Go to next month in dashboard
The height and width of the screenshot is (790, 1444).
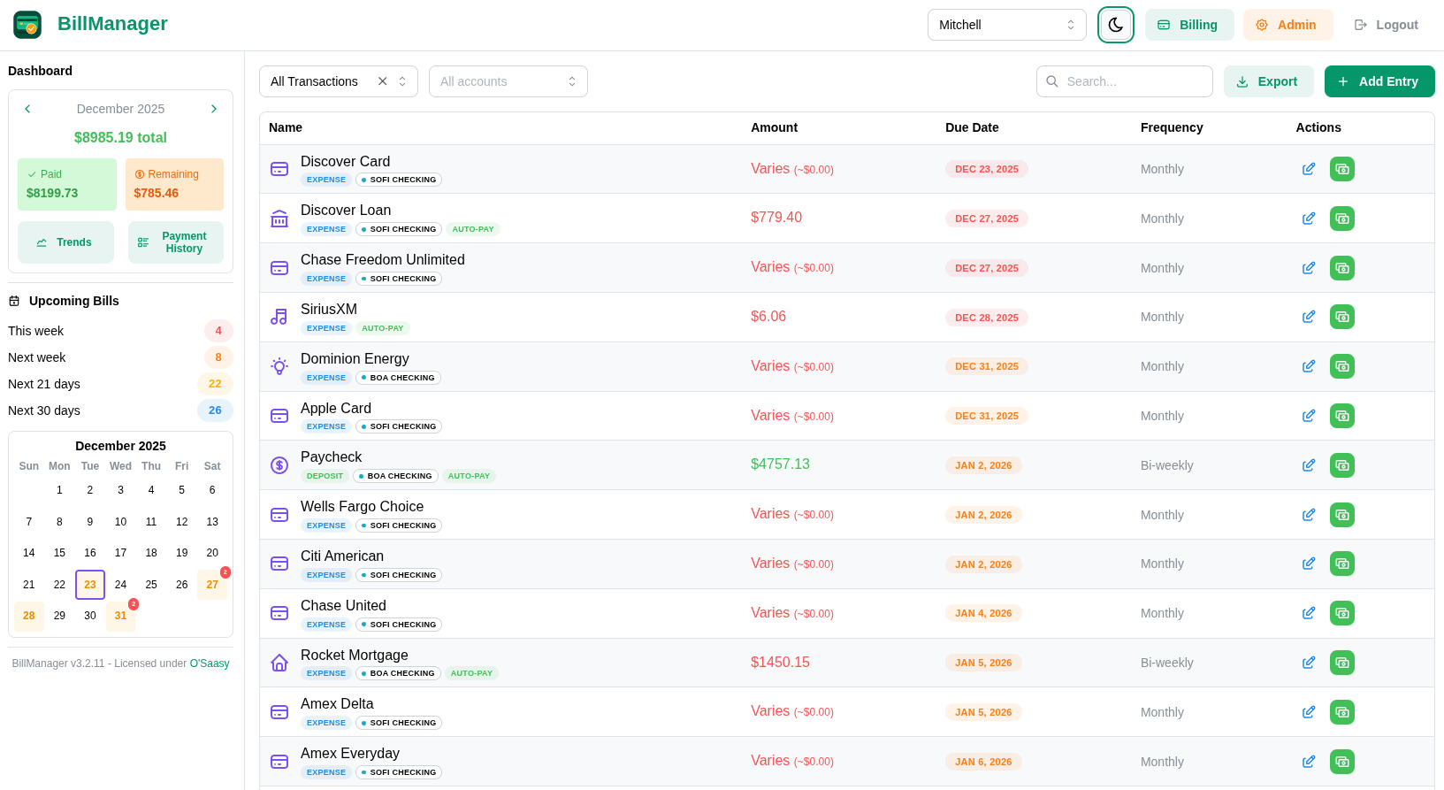[x=214, y=109]
